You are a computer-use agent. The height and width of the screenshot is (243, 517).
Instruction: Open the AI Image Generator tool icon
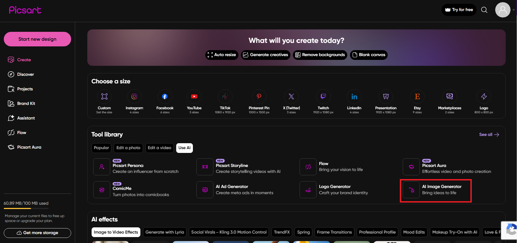pos(411,190)
